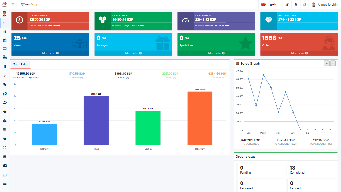Click the Order status heading

coord(246,157)
